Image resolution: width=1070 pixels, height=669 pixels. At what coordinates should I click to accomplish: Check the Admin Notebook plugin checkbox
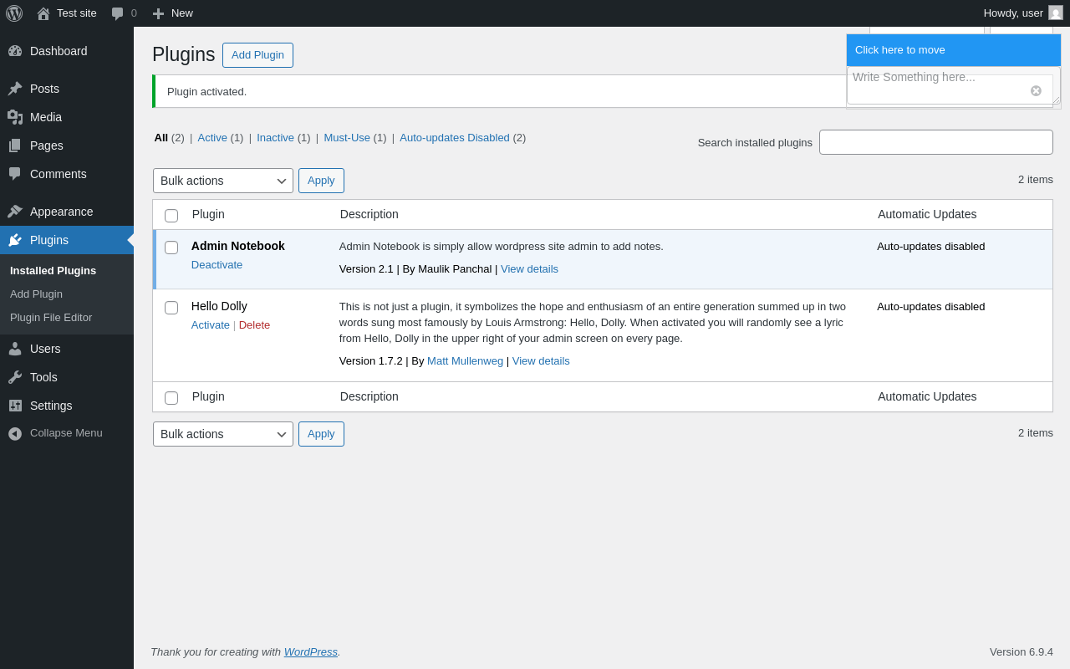click(x=171, y=248)
